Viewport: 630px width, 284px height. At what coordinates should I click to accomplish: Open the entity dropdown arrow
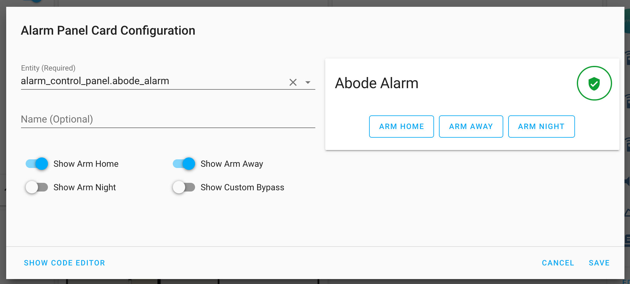coord(308,82)
